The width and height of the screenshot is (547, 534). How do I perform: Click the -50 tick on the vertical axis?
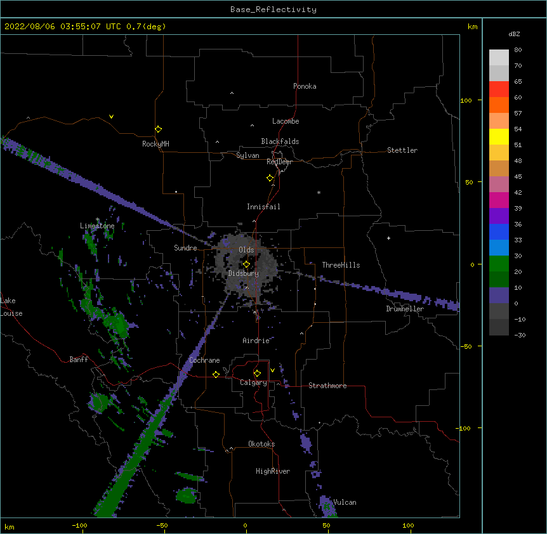tap(466, 346)
